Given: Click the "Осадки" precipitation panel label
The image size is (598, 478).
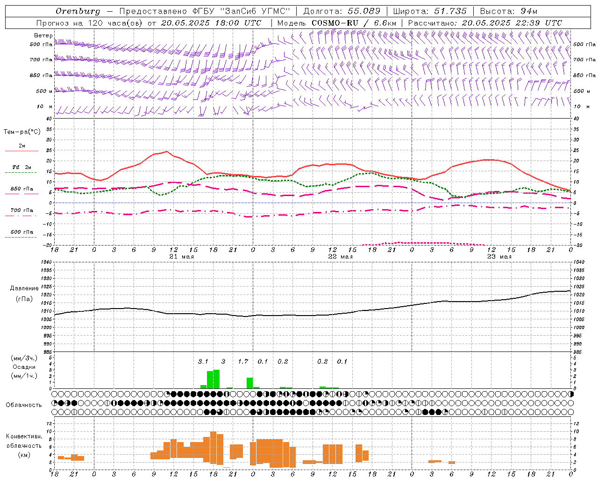Looking at the screenshot, I should point(24,367).
